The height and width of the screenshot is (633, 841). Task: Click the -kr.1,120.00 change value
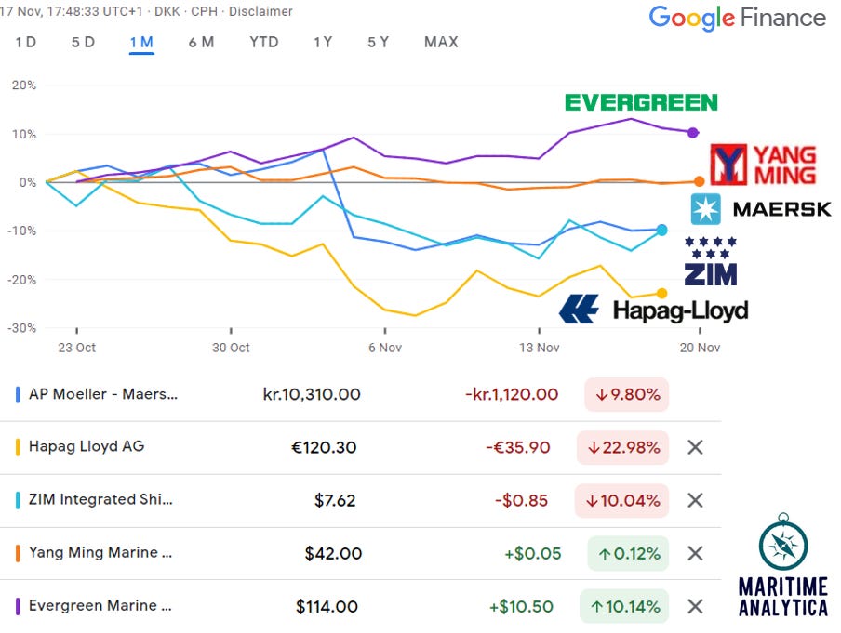point(512,394)
